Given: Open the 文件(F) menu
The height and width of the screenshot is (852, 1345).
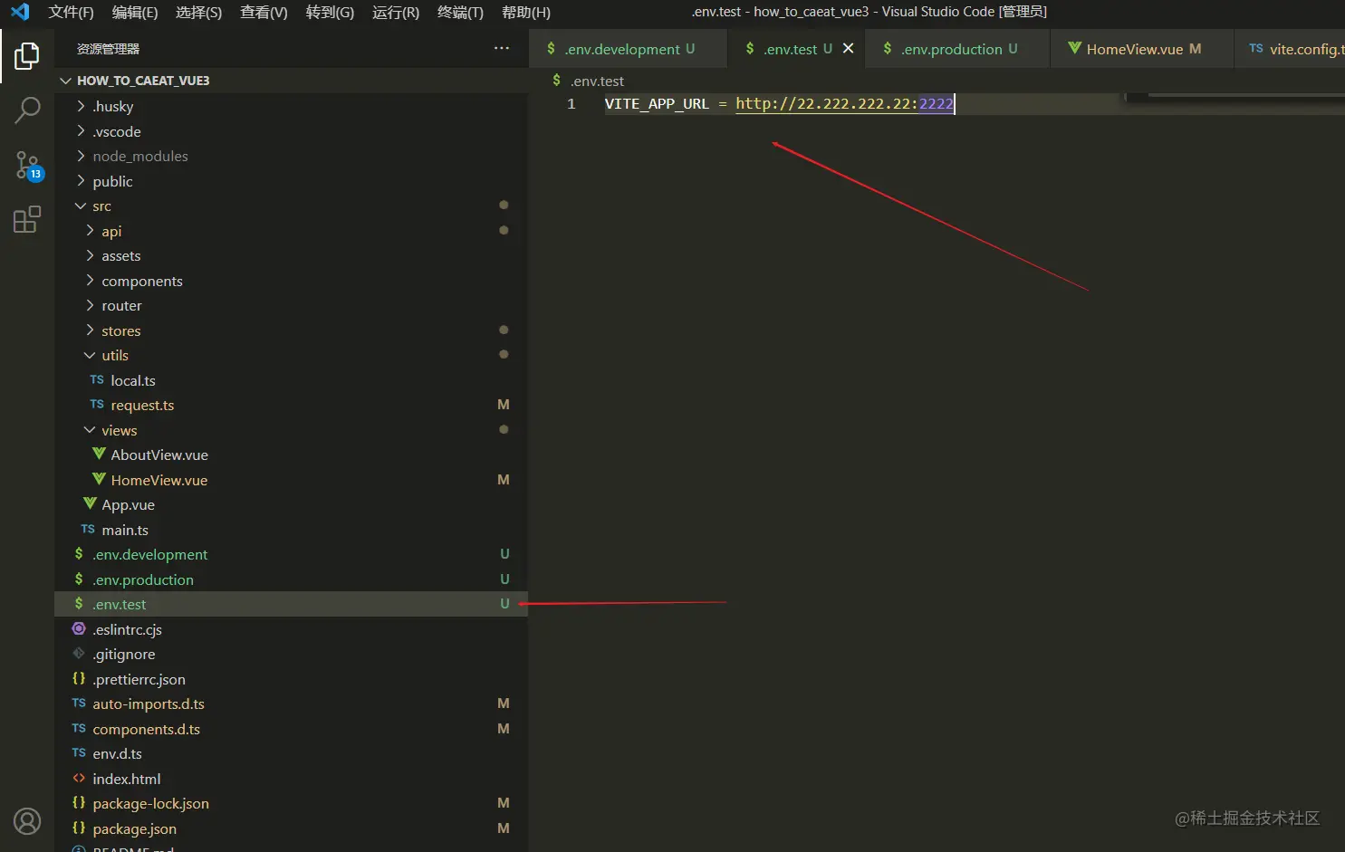Looking at the screenshot, I should click(71, 12).
